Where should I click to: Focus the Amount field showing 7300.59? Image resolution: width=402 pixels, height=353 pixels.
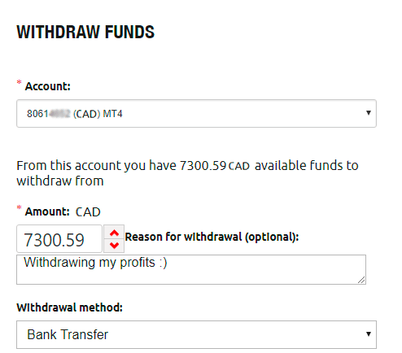tap(59, 239)
